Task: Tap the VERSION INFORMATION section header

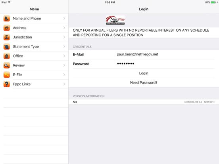Action: [x=88, y=96]
